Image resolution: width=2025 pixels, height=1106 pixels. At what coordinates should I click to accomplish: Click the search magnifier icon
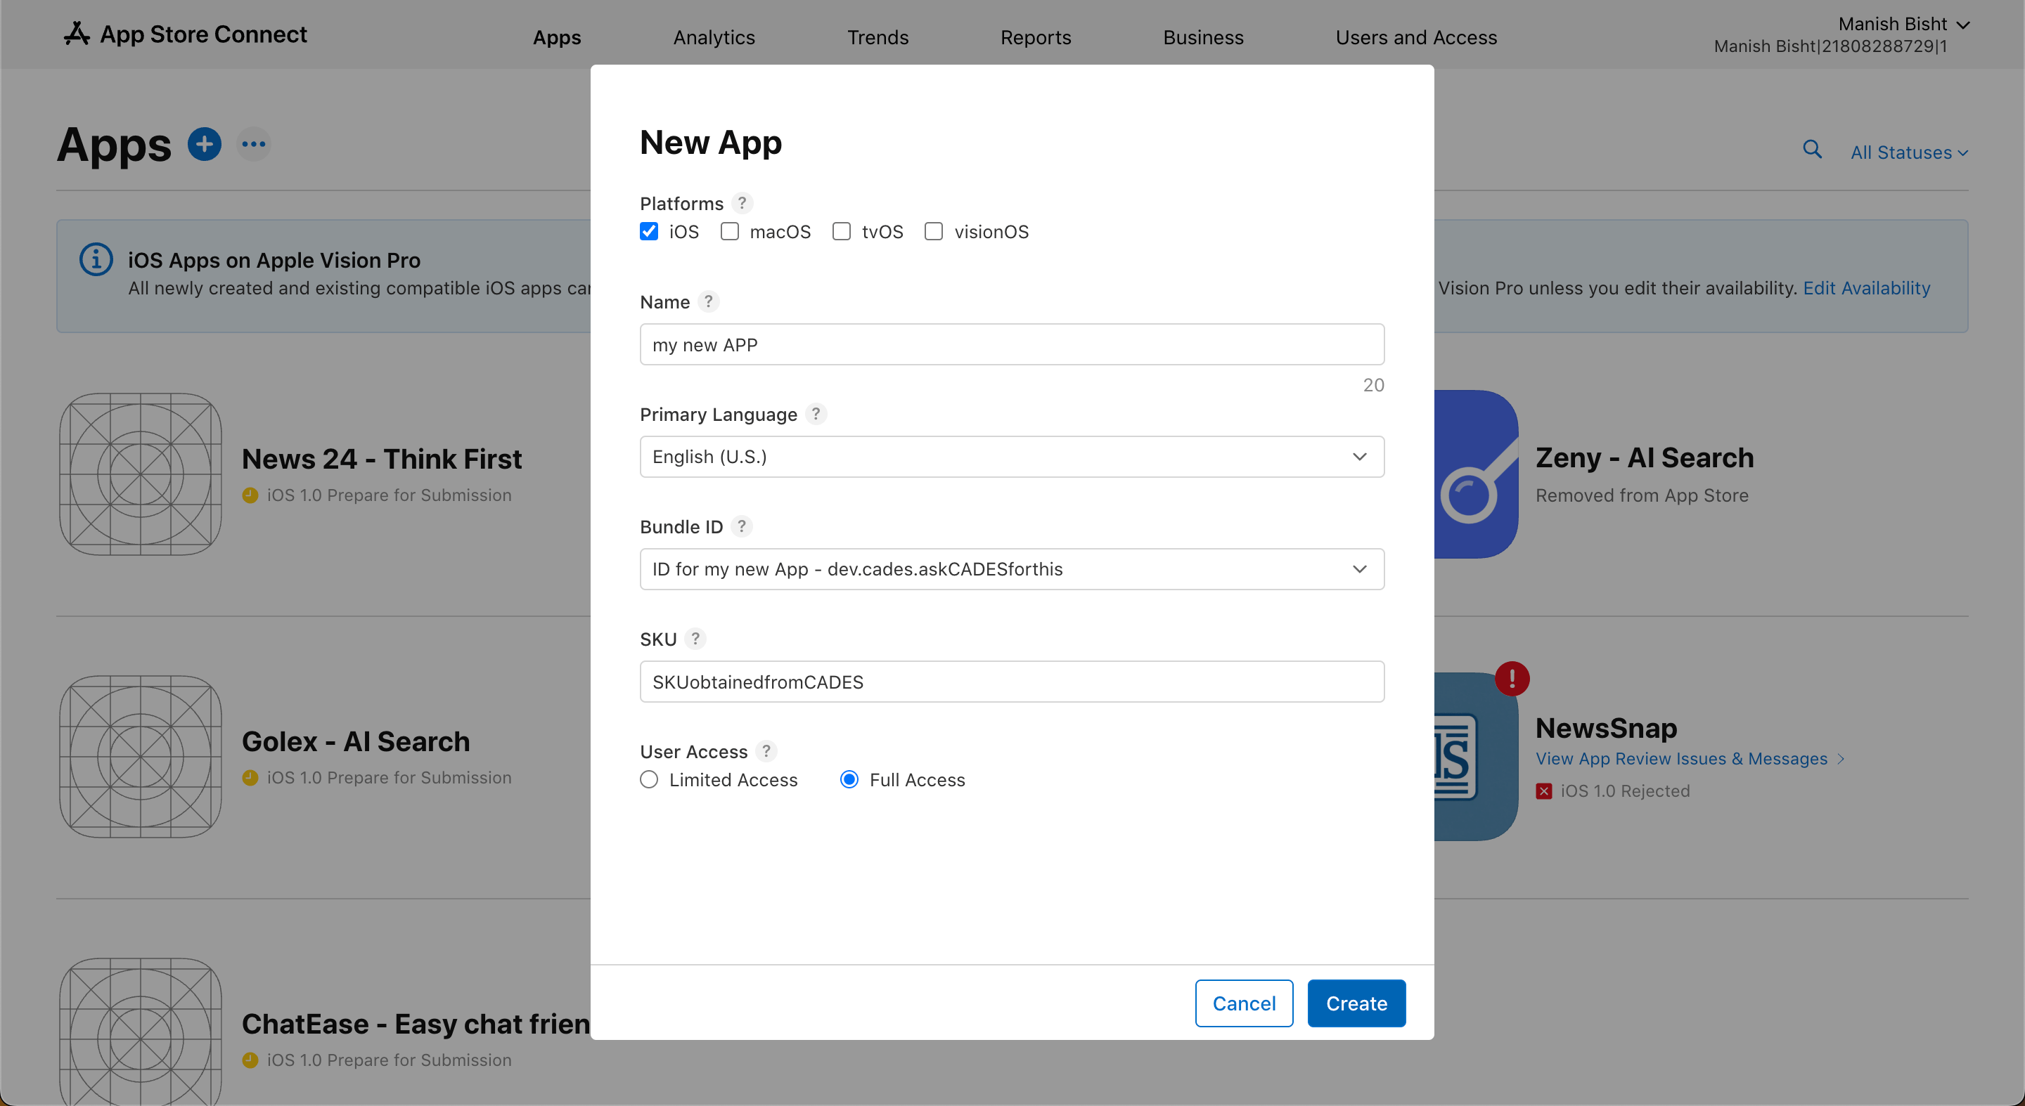point(1812,149)
